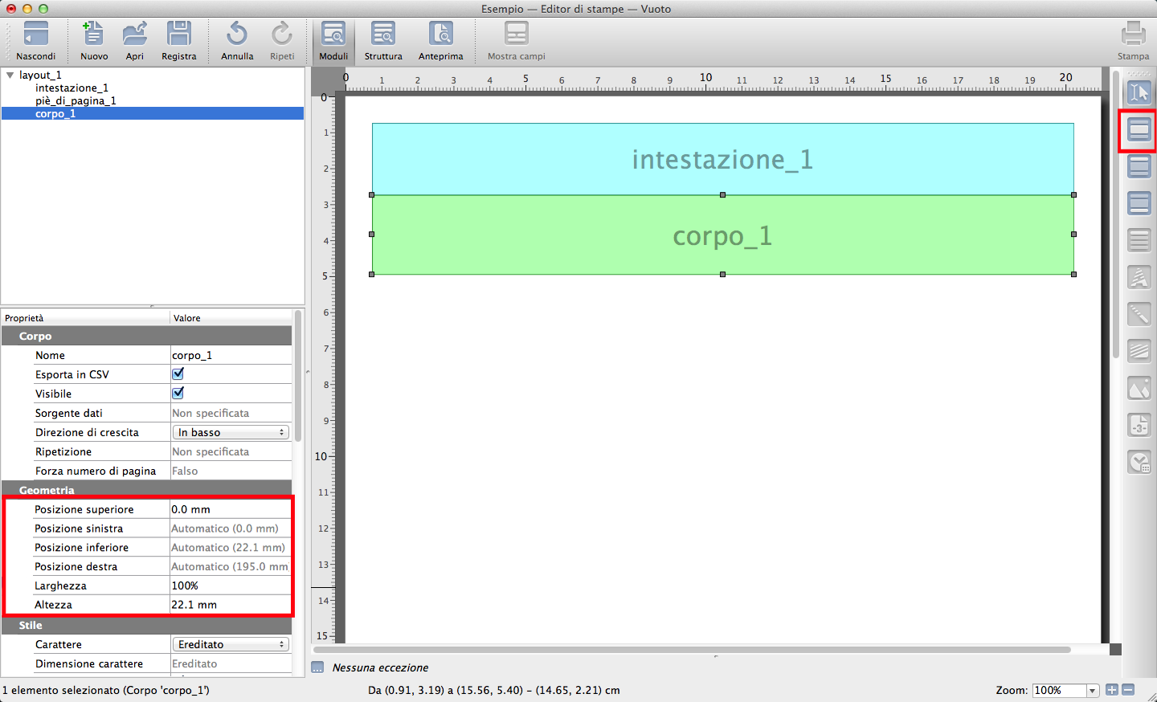Select the image tool with mountain icon

[x=1139, y=389]
